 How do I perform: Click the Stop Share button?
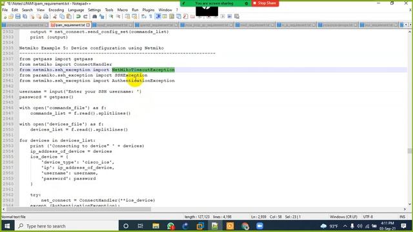click(265, 3)
